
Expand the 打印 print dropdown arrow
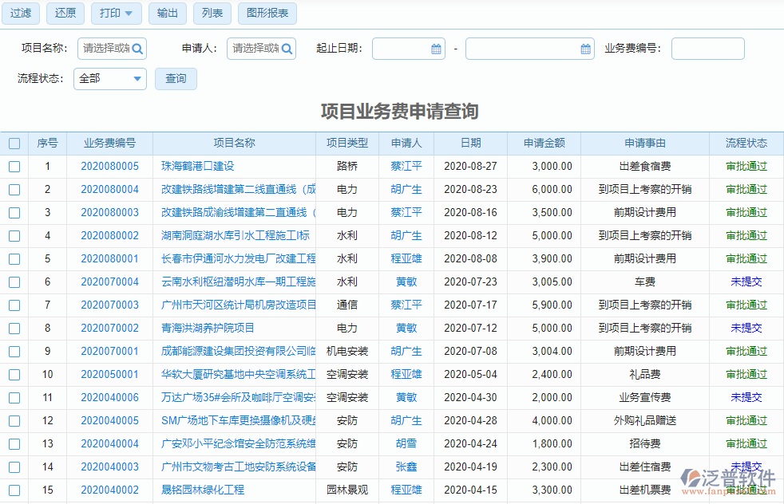[x=129, y=14]
